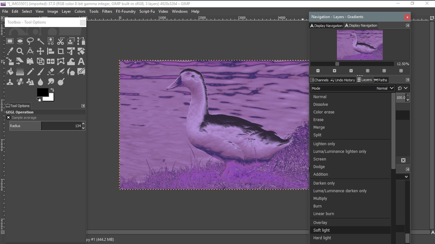Screen dimensions: 435x244
Task: Select the Ellipse Select tool
Action: [20, 41]
